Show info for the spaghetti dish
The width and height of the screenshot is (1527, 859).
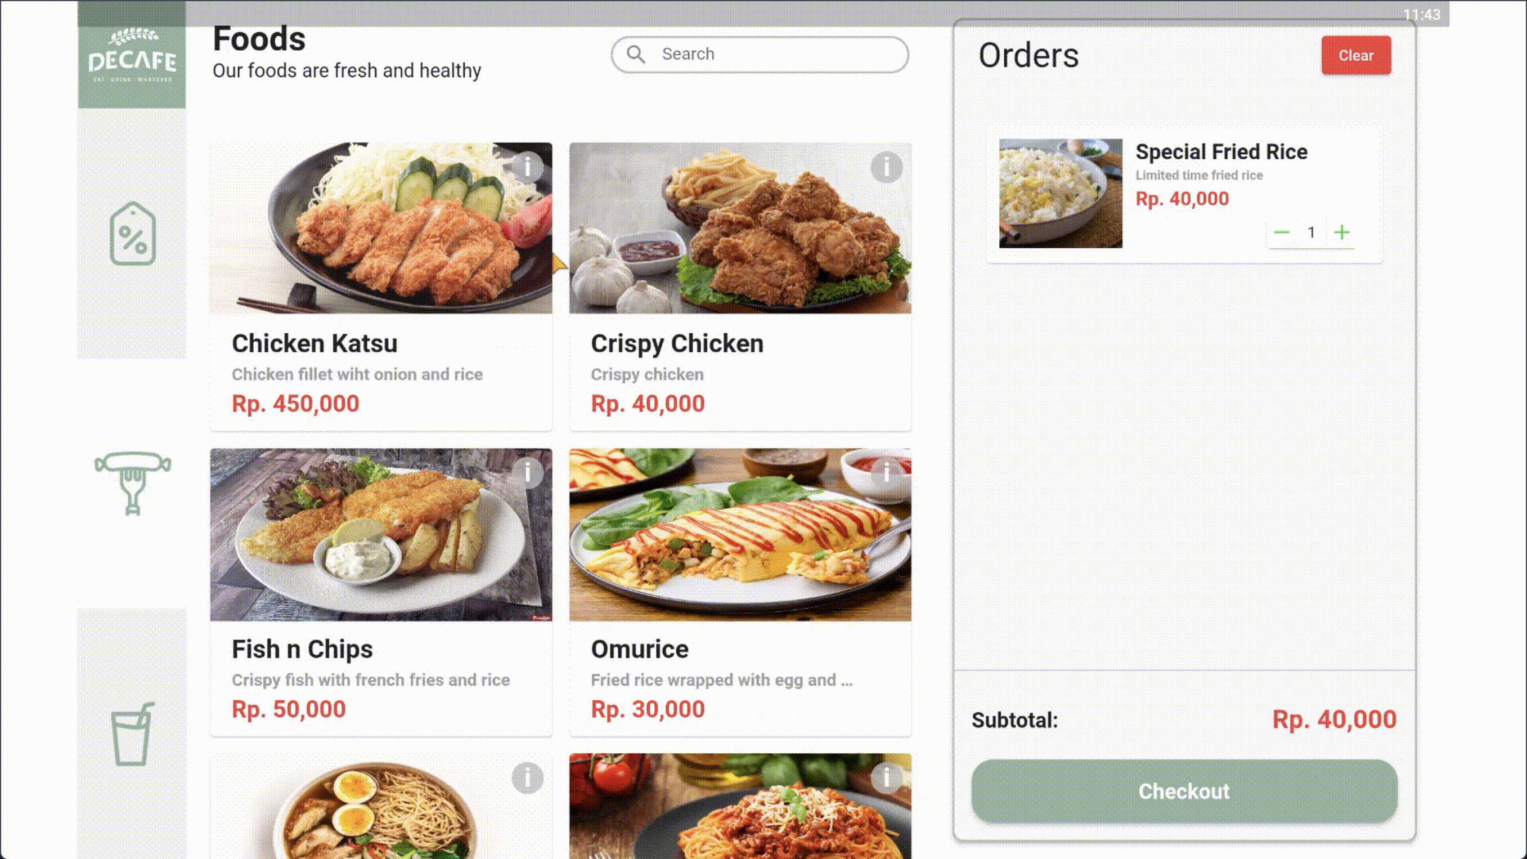coord(886,778)
